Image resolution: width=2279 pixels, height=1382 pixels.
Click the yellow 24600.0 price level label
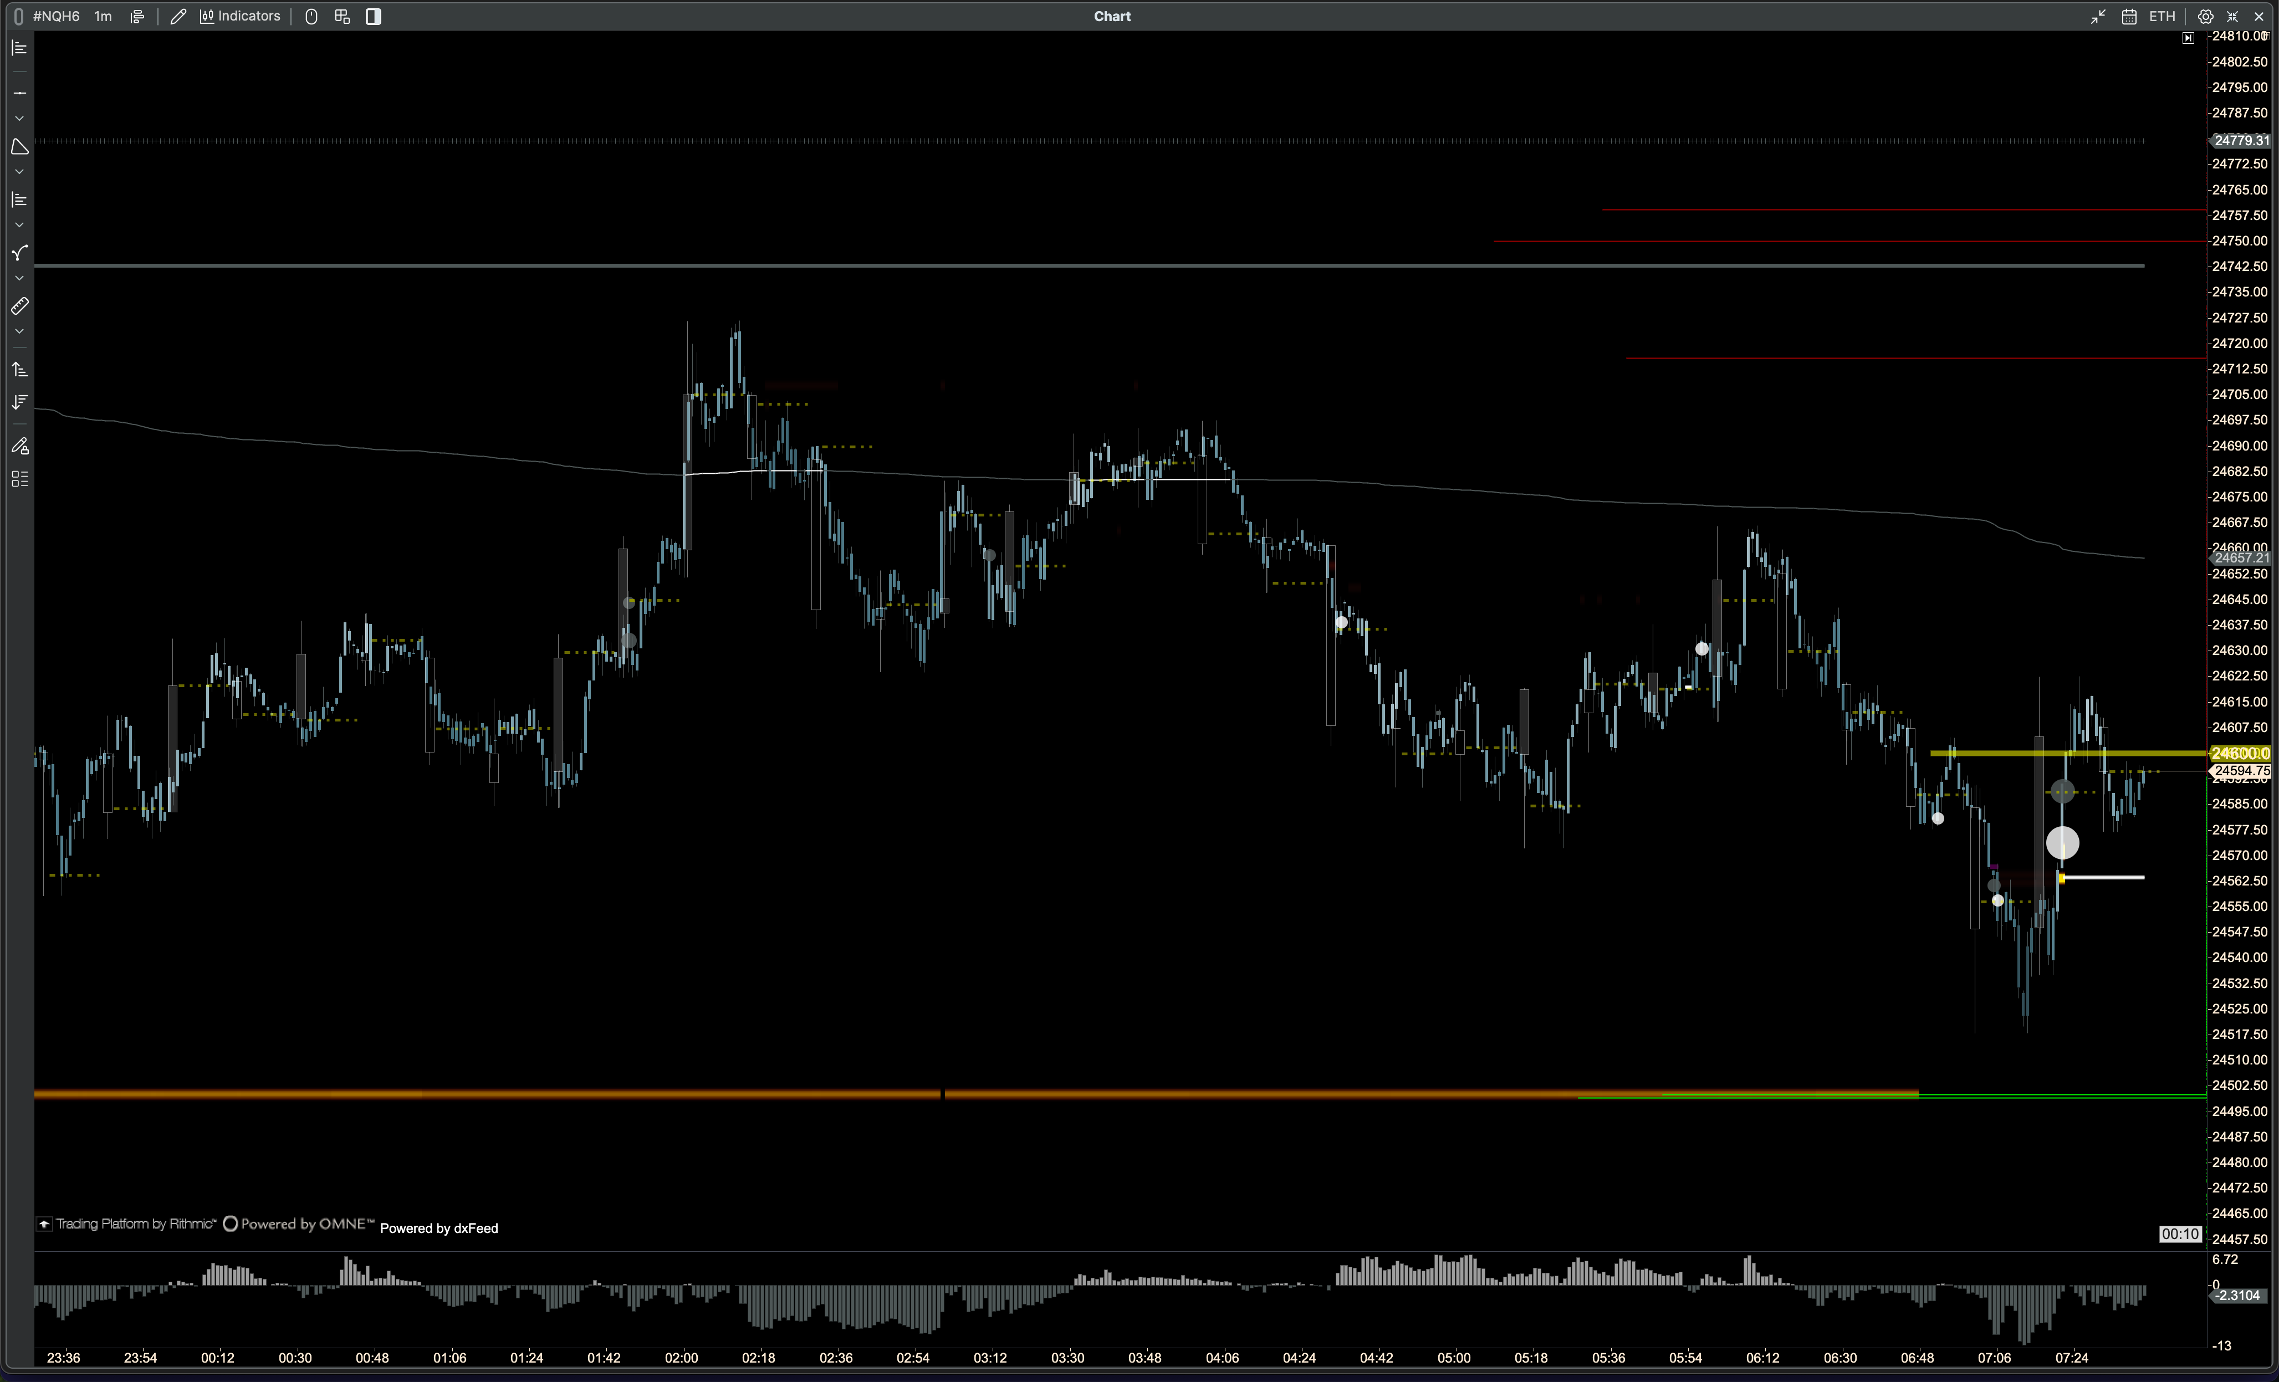[2240, 754]
